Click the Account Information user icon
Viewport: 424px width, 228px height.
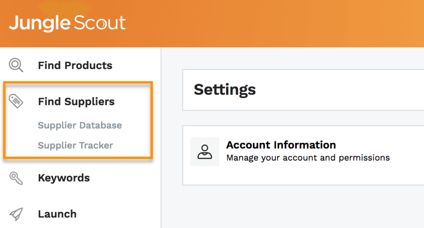click(205, 151)
